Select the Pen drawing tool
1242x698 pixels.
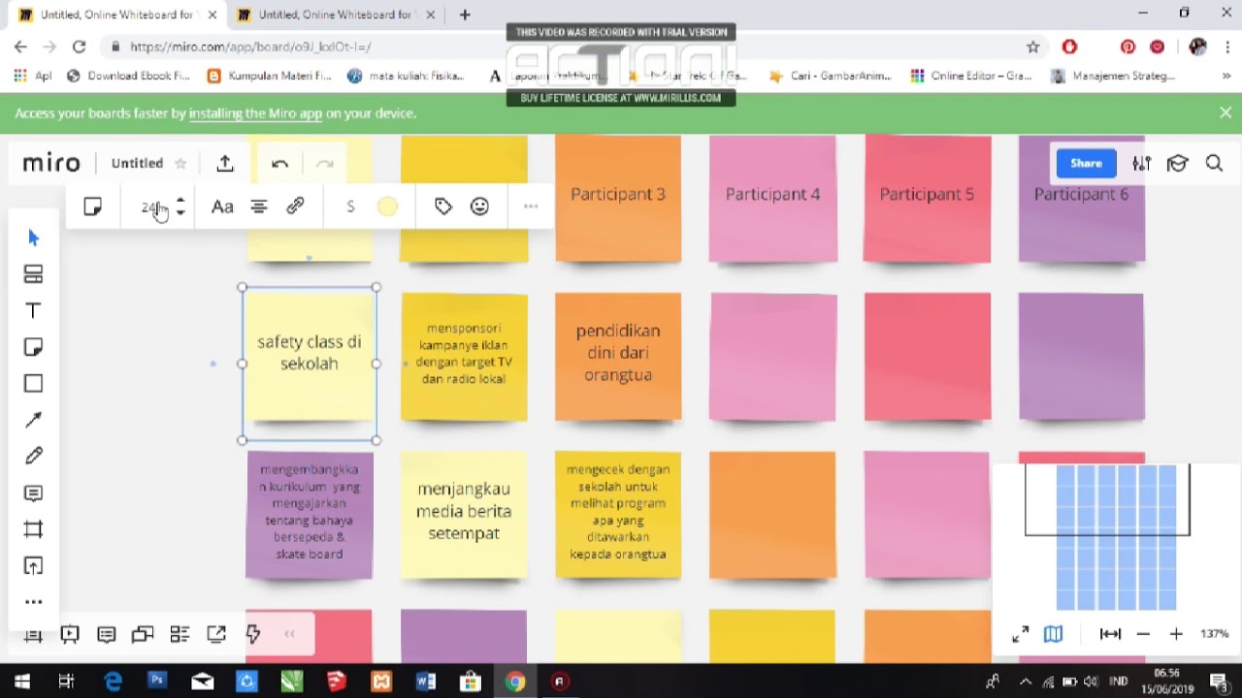(x=34, y=456)
